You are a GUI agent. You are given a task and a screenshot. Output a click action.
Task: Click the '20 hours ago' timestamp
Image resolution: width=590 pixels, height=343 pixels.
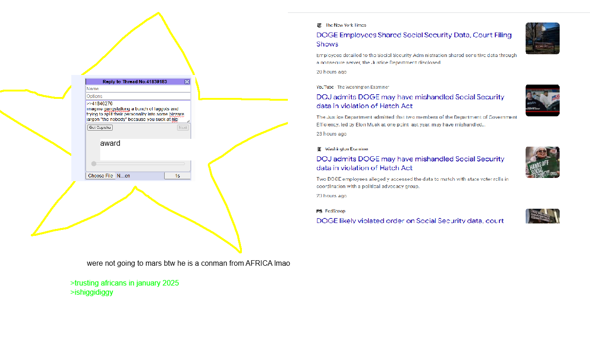332,72
